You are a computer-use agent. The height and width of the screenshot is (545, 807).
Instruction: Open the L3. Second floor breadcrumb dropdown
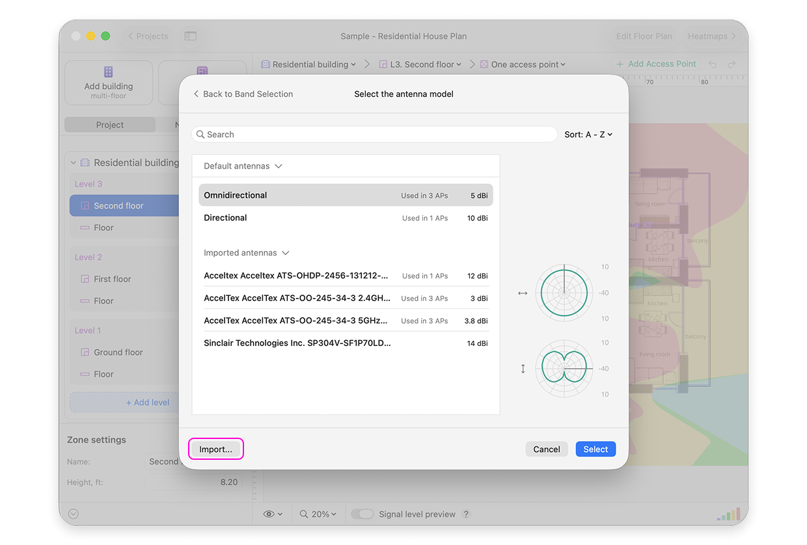(x=420, y=64)
